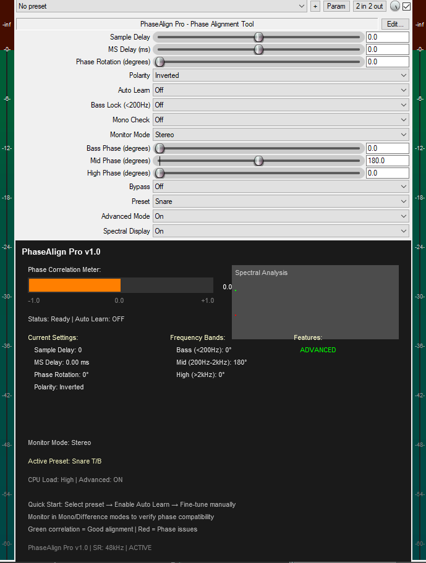Click the Spectral Analysis display panel
Viewport: 426px width, 563px height.
click(315, 302)
